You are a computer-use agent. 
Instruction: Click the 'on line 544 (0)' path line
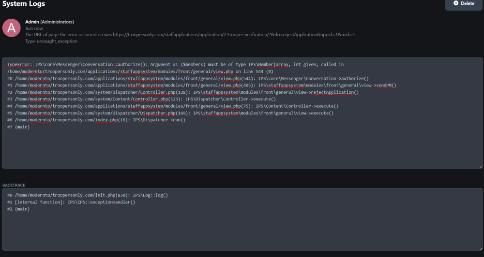[140, 71]
